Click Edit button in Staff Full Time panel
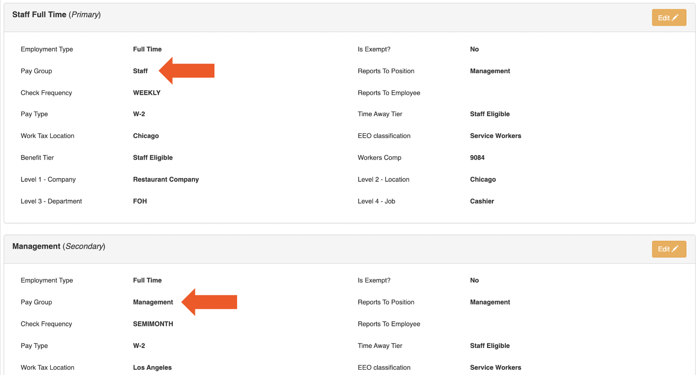This screenshot has width=698, height=375. pos(668,18)
